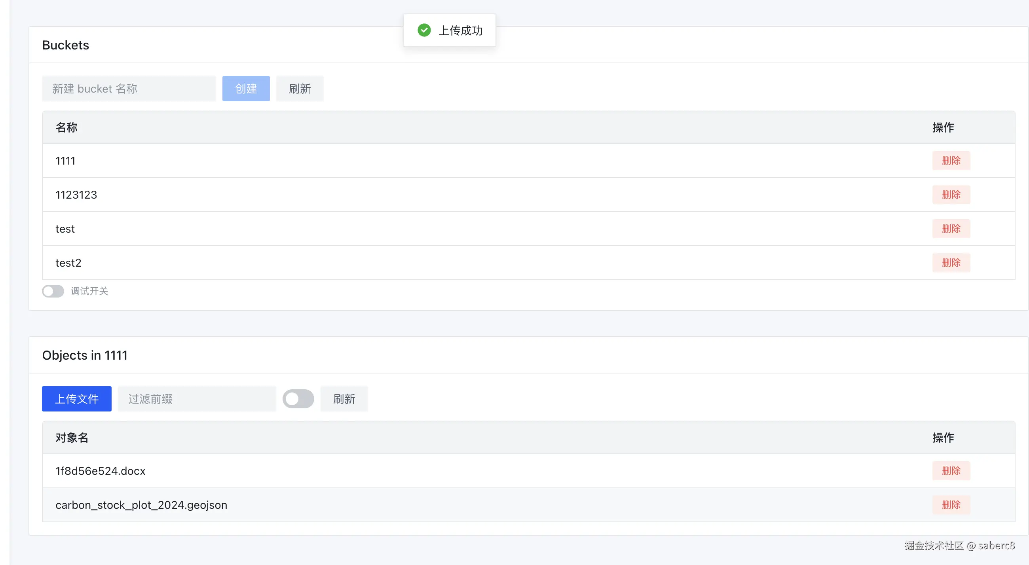Toggle the switch beside 过滤前缀 field
Image resolution: width=1029 pixels, height=565 pixels.
298,398
